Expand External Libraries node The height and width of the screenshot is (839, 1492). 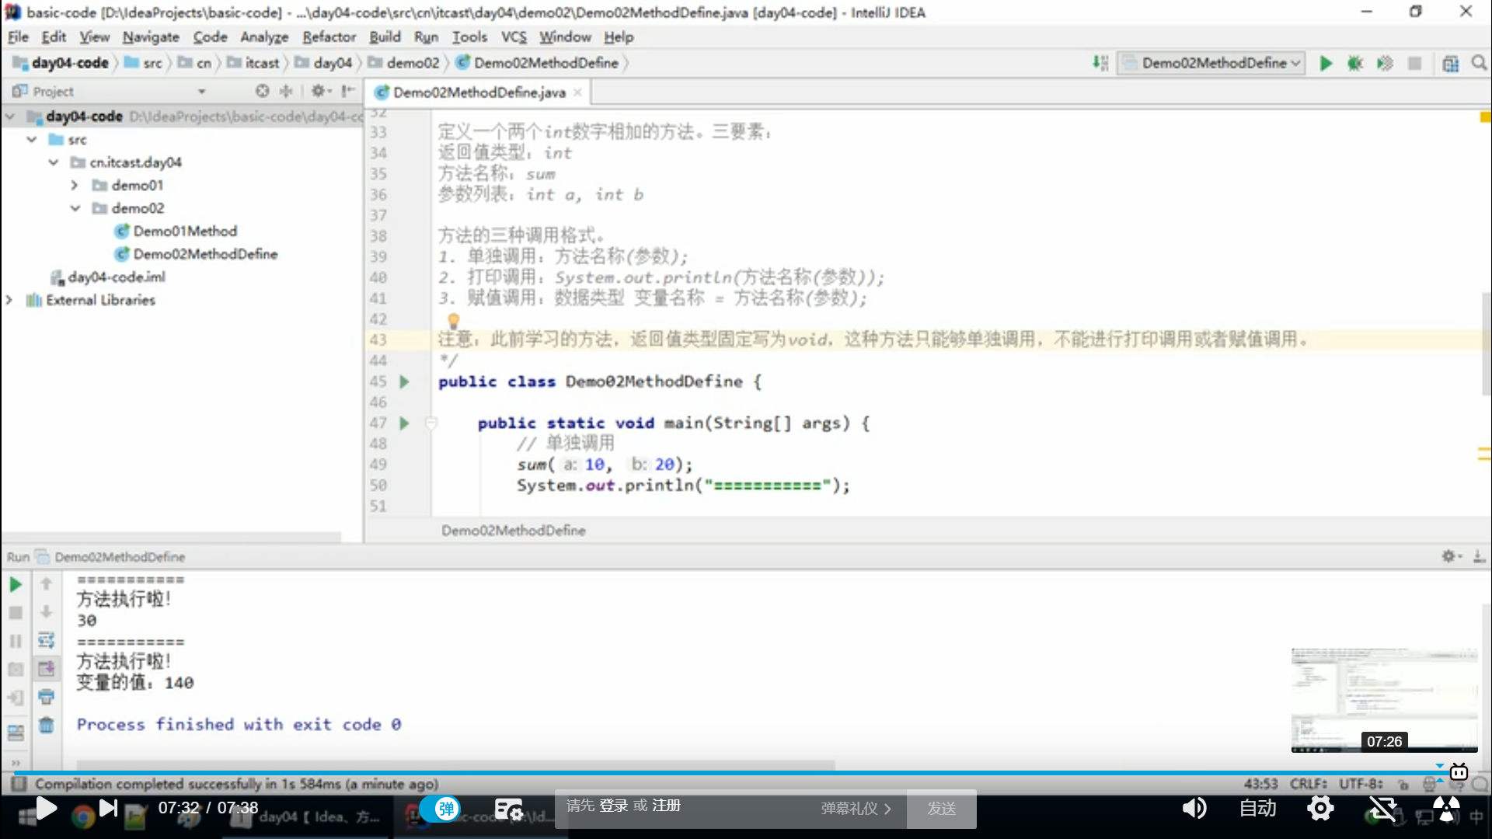(x=9, y=300)
